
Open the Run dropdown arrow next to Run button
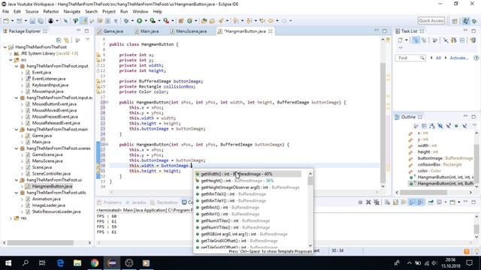coord(145,21)
